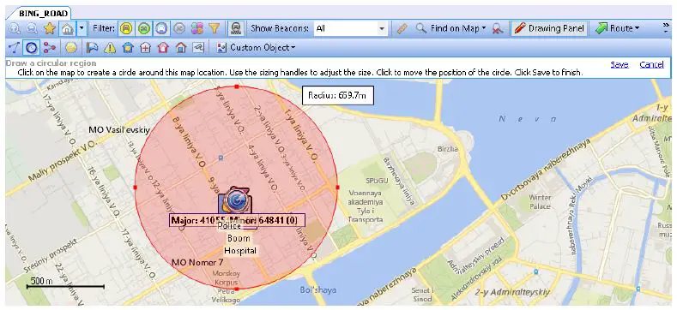Open the Show Beacons combo box

350,29
